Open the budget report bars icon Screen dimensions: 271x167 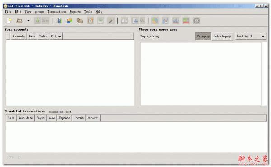tap(186, 21)
